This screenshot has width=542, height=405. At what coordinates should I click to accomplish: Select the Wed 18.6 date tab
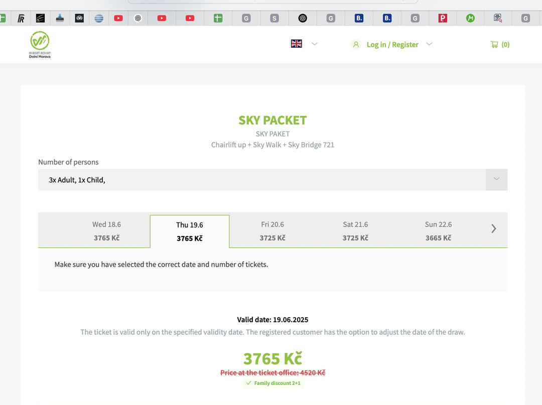[x=106, y=231]
